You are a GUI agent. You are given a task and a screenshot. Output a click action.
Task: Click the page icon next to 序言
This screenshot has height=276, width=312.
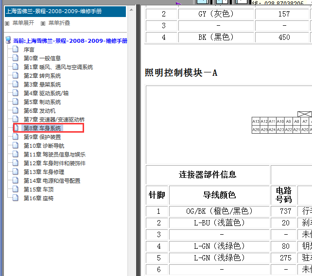coord(16,49)
